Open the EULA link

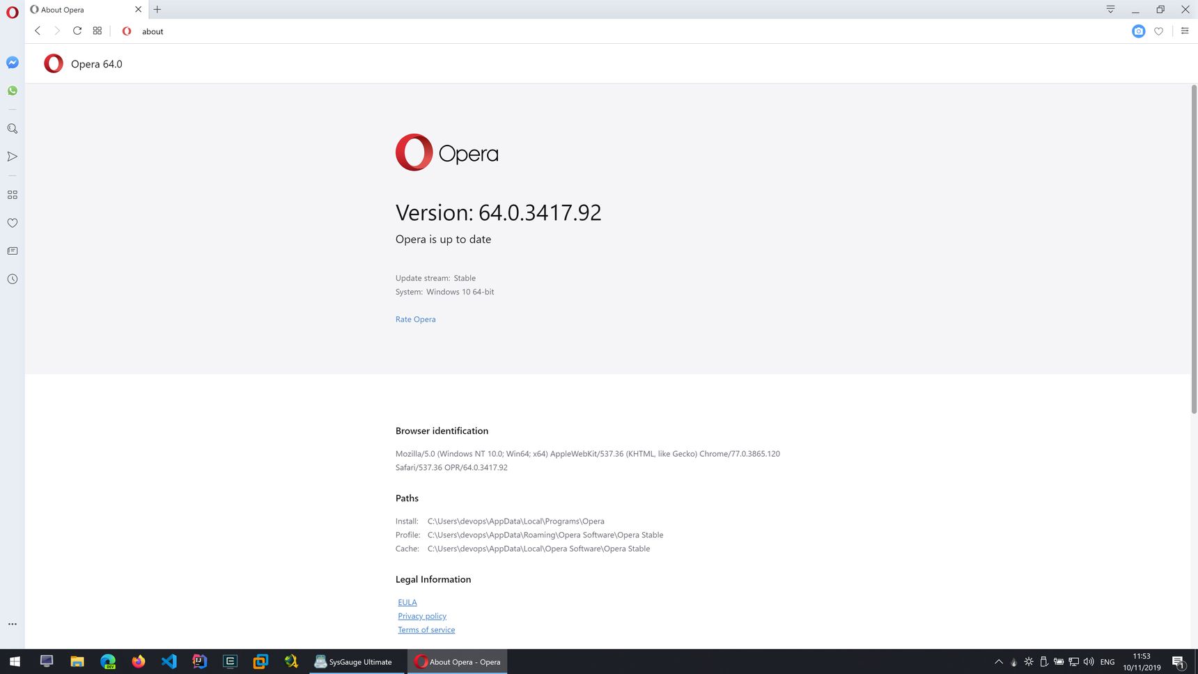coord(407,602)
